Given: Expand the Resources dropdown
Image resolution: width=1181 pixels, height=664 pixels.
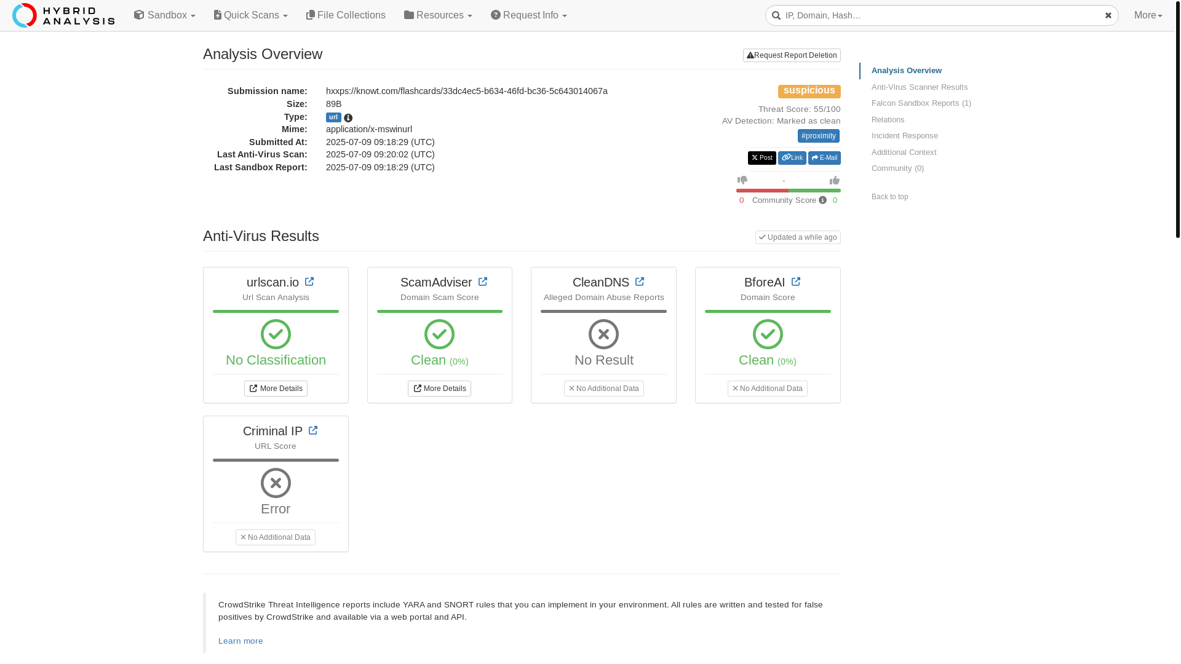Looking at the screenshot, I should coord(438,15).
